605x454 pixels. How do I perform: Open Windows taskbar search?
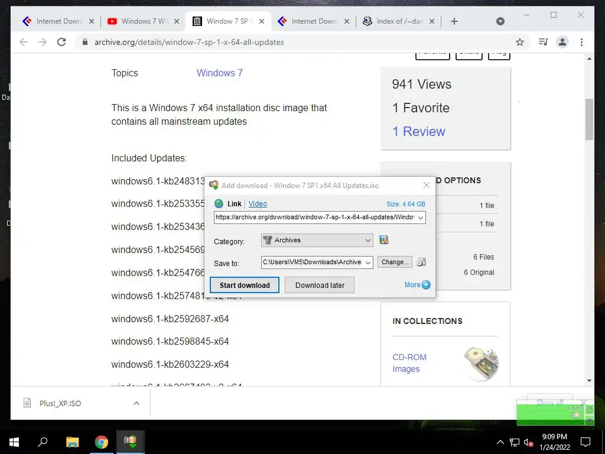43,442
